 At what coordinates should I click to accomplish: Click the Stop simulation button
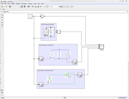pyautogui.click(x=44, y=7)
